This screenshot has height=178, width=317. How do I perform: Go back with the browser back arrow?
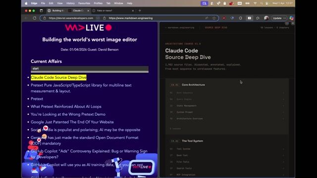[x=26, y=18]
